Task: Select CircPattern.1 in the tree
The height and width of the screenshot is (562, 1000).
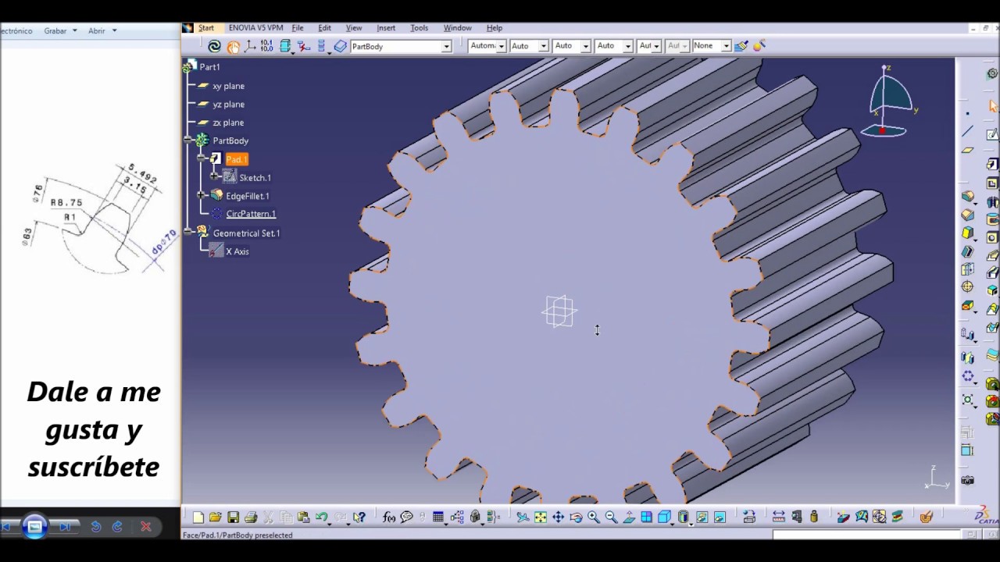Action: (x=251, y=214)
